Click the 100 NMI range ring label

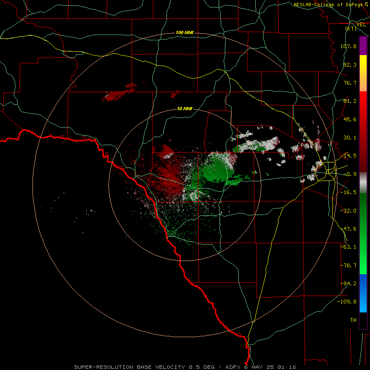185,32
